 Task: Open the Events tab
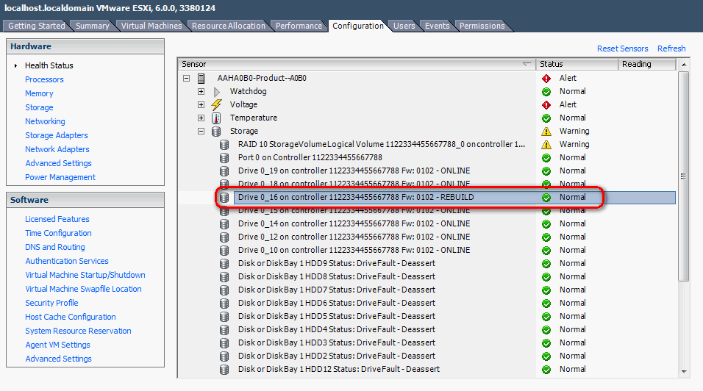pyautogui.click(x=437, y=26)
